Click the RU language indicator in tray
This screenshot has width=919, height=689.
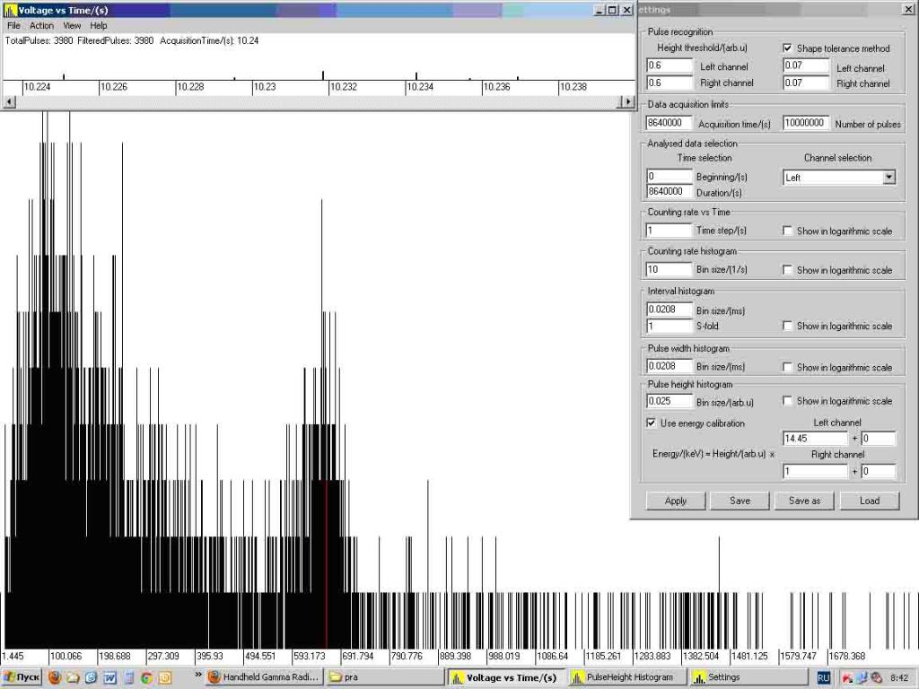pos(823,677)
